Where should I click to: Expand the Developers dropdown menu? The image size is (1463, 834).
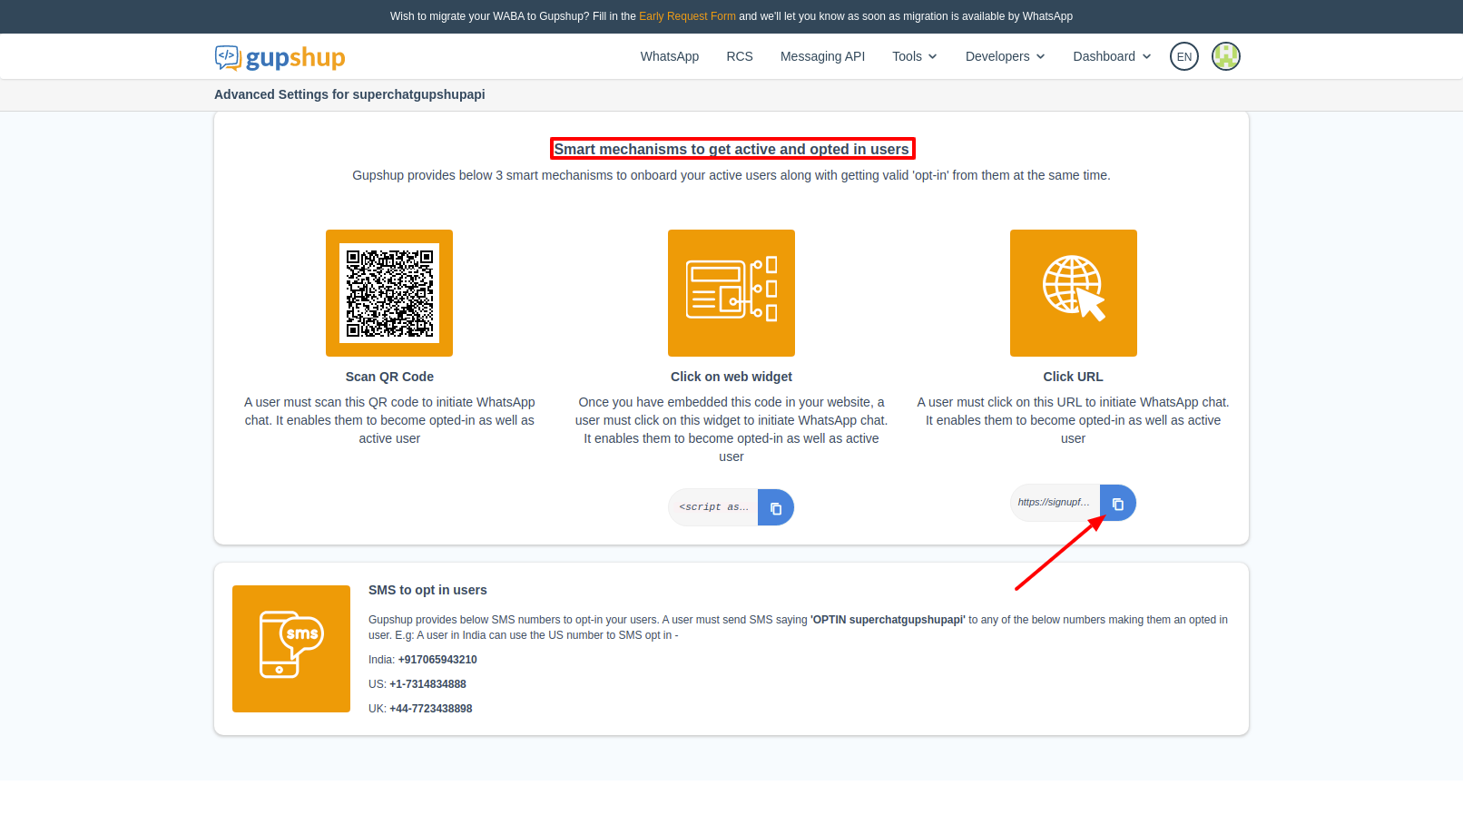(x=1006, y=56)
